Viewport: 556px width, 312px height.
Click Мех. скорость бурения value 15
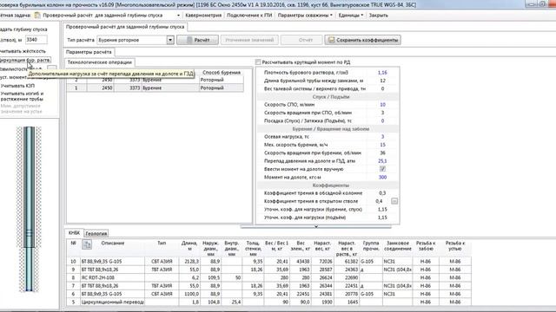pyautogui.click(x=382, y=145)
